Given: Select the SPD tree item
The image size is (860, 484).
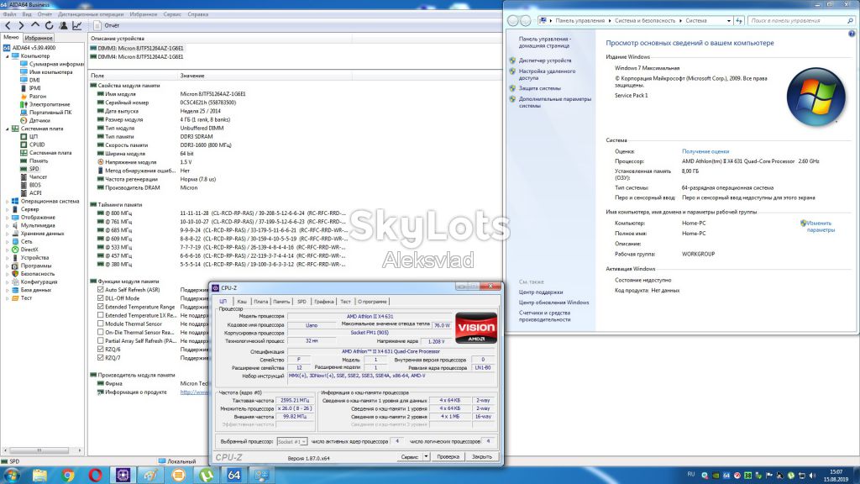Looking at the screenshot, I should (x=34, y=169).
